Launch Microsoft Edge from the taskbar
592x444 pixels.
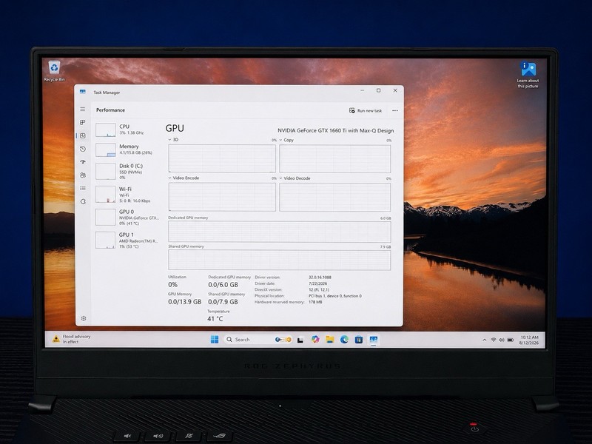point(344,340)
